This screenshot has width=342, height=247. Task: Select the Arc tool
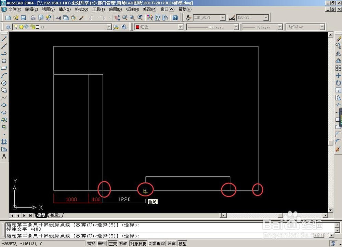pos(4,76)
